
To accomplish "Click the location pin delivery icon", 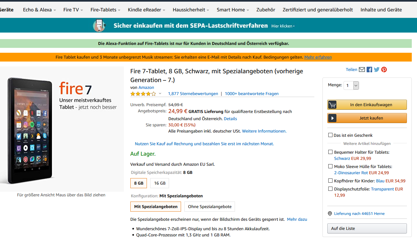I will tap(330, 214).
